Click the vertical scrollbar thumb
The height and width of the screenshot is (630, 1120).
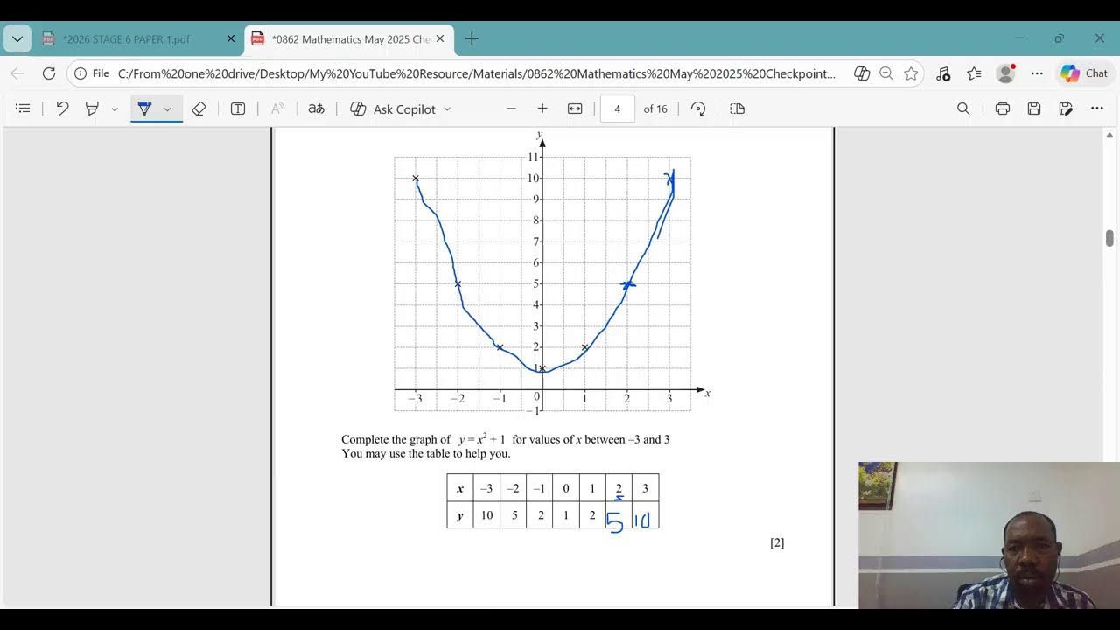[1109, 238]
